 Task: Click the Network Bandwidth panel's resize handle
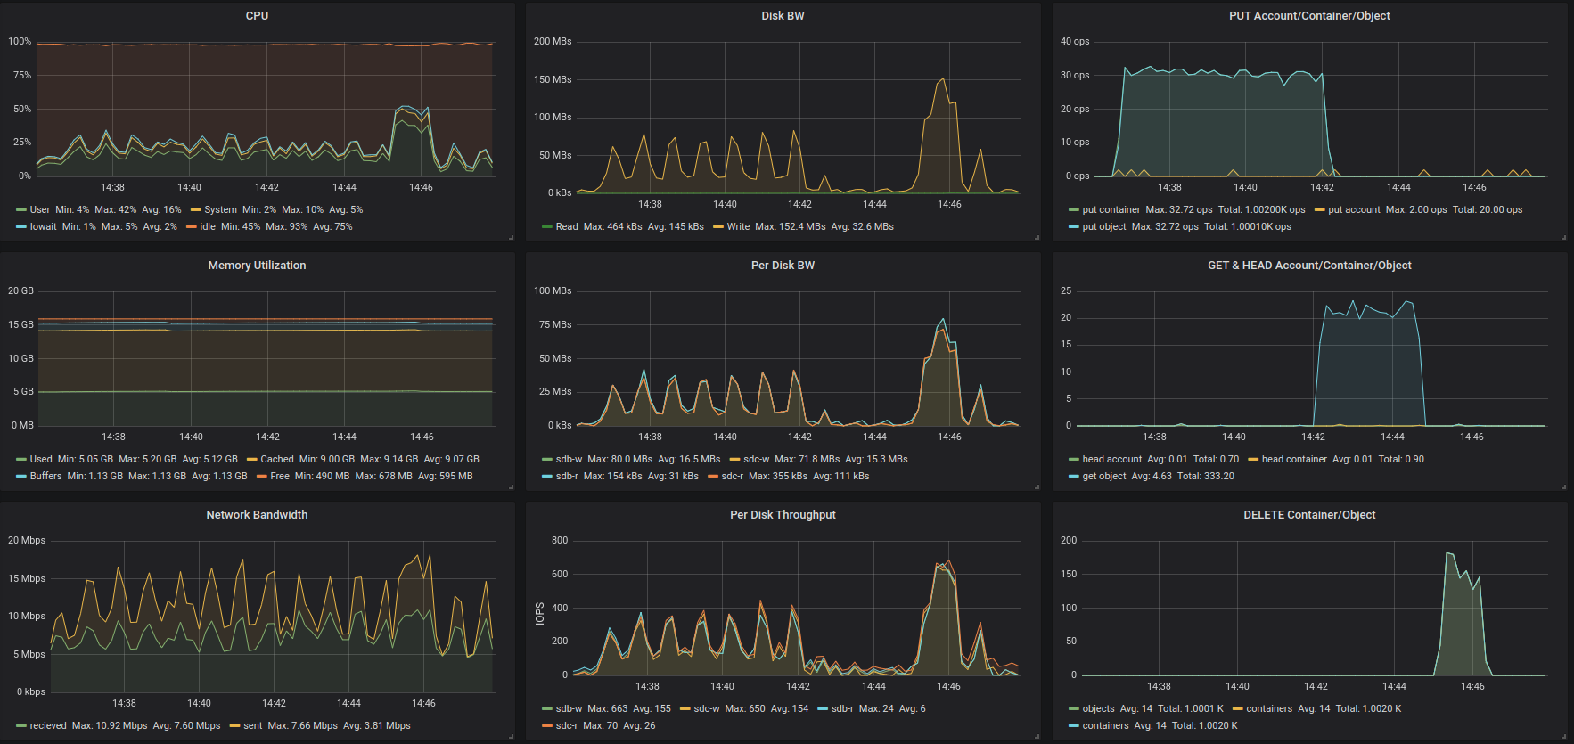pos(511,737)
